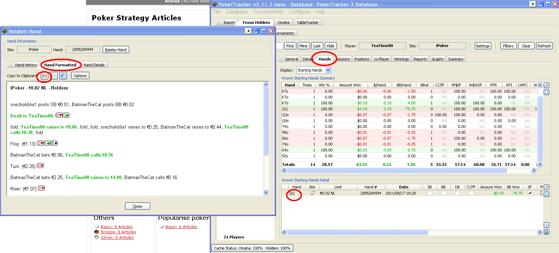Uncheck the SF checkbox in QQ detail row
This screenshot has width=559, height=253.
point(530,193)
